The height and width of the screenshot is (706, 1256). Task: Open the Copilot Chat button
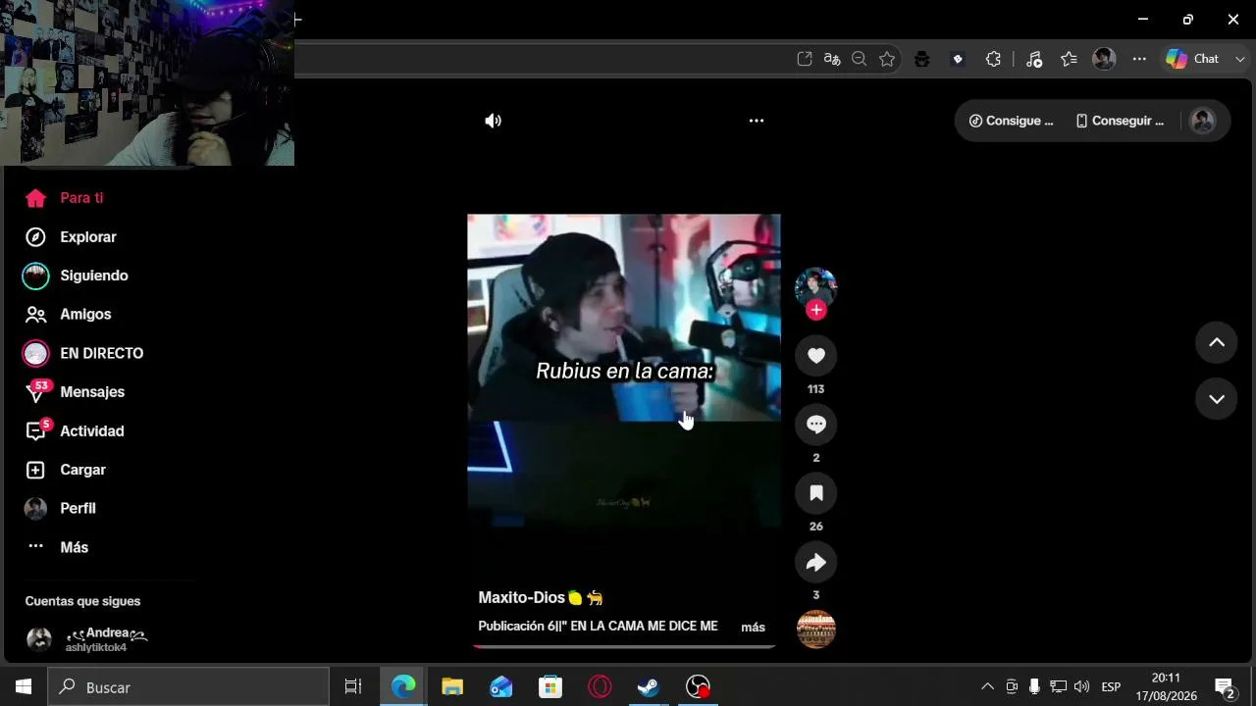pyautogui.click(x=1192, y=59)
